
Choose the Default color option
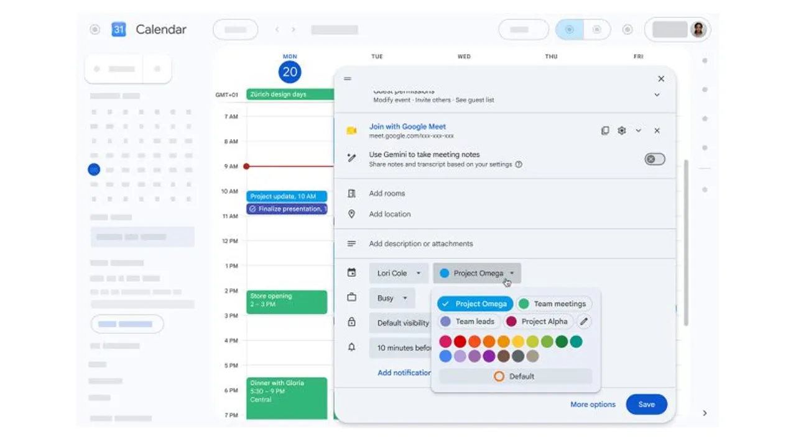(x=516, y=376)
